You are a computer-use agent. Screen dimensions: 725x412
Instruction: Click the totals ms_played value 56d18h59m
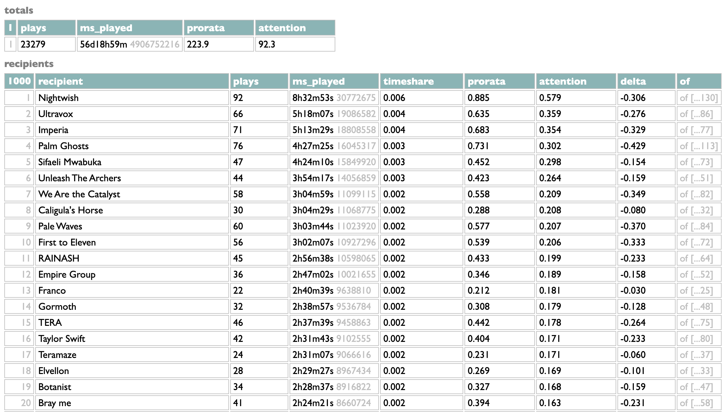click(x=104, y=44)
